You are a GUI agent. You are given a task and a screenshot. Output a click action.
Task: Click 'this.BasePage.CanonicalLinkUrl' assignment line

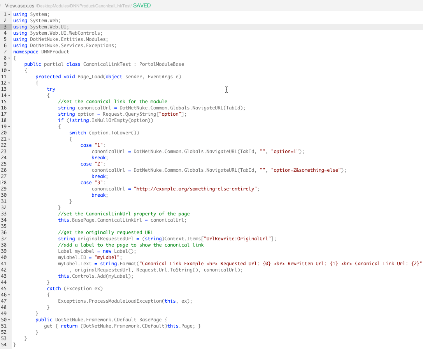point(122,220)
